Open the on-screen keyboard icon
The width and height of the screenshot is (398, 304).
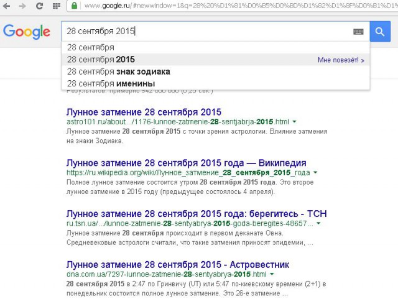[x=358, y=32]
